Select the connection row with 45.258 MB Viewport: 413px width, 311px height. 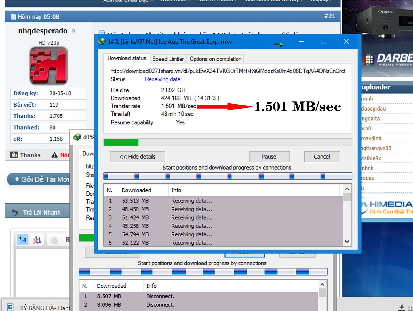pos(223,226)
